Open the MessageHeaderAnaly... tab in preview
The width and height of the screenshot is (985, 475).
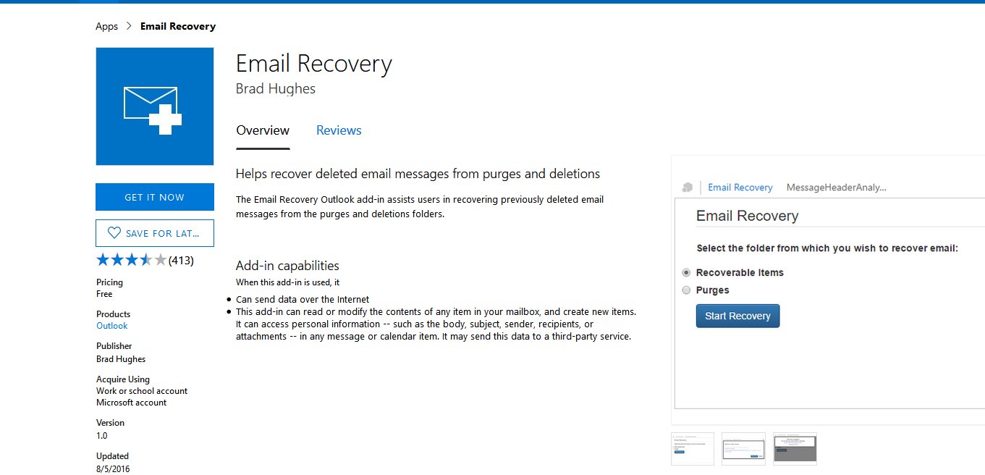pyautogui.click(x=836, y=188)
